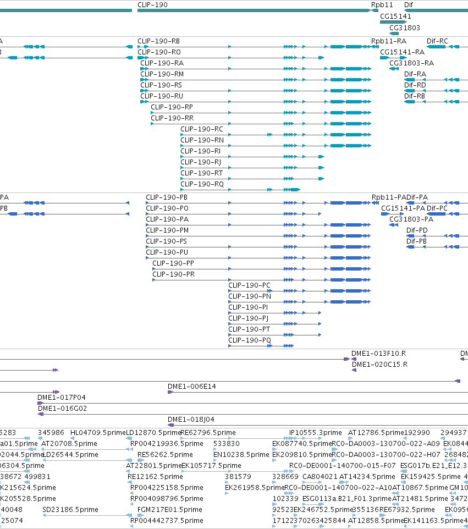Click transcript CLIP-190-RU

[x=162, y=96]
